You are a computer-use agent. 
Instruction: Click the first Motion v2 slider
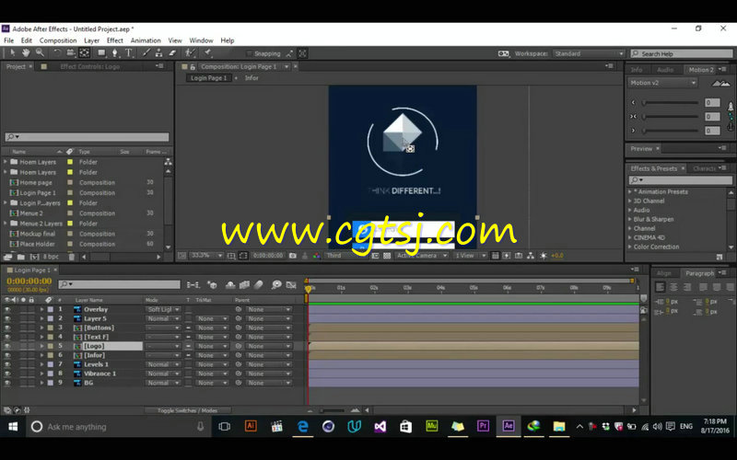pos(671,102)
